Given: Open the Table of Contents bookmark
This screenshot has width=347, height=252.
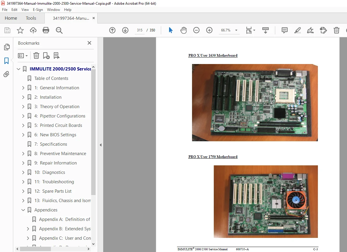Looking at the screenshot, I should point(51,78).
